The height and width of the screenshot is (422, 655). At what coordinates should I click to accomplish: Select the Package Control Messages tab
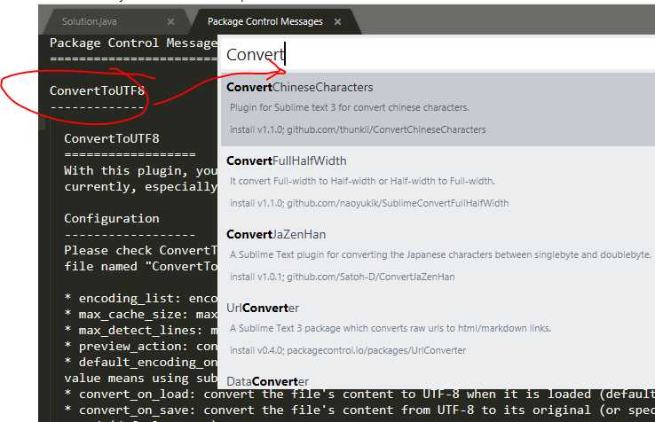pos(264,21)
